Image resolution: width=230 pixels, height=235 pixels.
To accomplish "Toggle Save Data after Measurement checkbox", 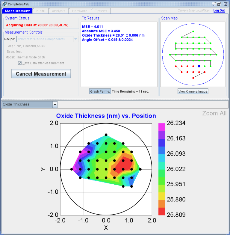I will point(20,63).
